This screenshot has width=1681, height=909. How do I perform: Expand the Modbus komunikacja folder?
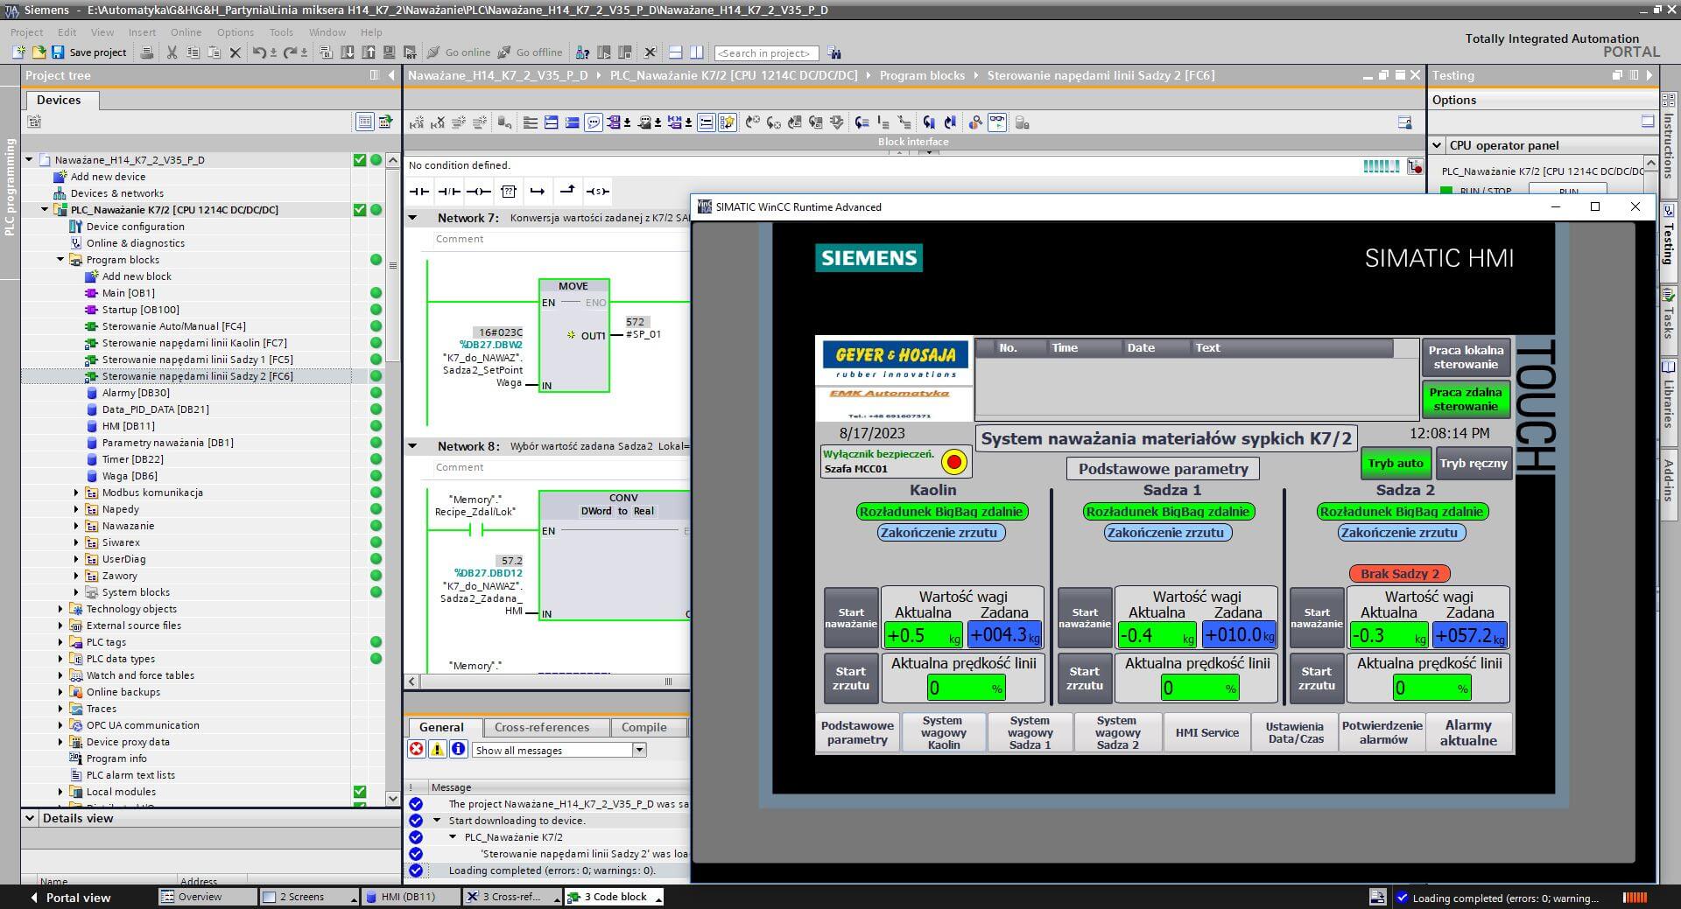tap(76, 493)
